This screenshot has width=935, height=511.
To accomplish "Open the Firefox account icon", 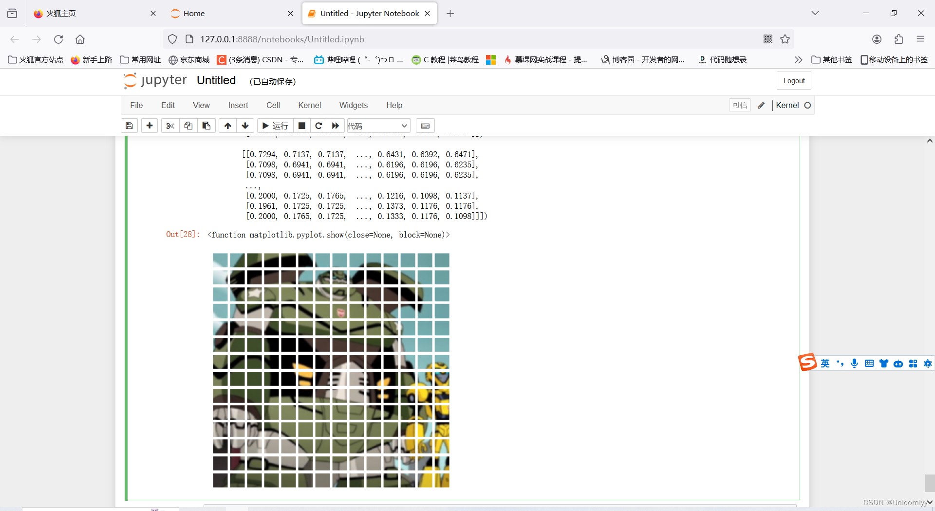I will [877, 39].
